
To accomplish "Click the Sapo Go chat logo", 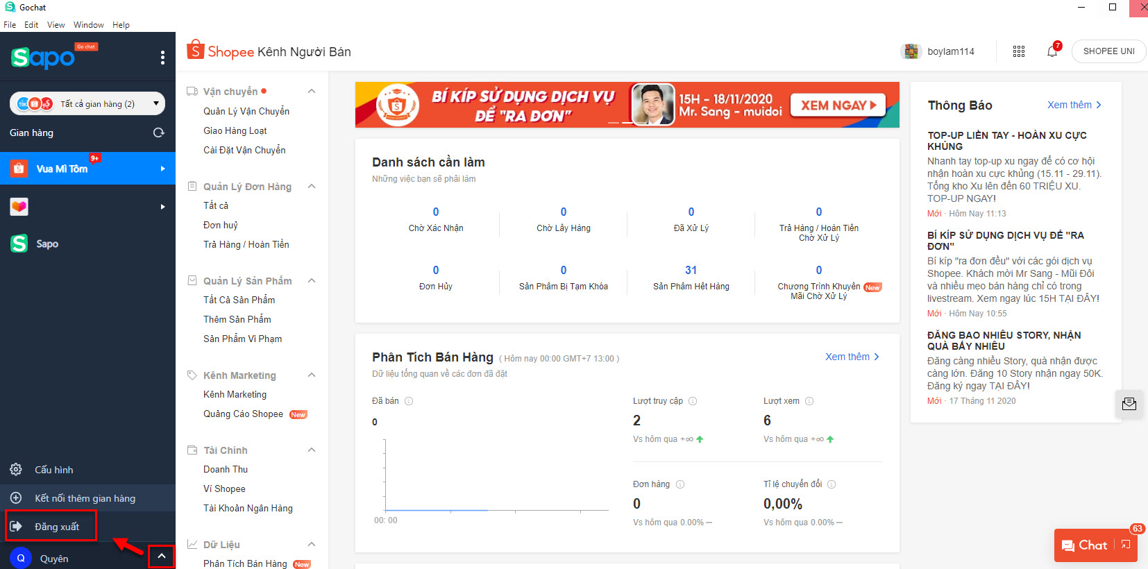I will tap(53, 57).
